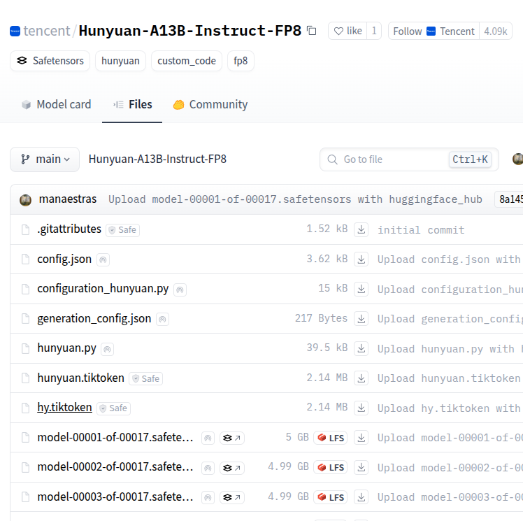Click the Safe badge for hunyuan.tiktoken

pos(145,378)
